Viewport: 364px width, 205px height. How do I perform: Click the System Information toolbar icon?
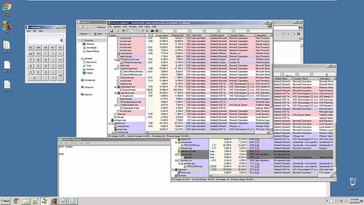[x=123, y=31]
